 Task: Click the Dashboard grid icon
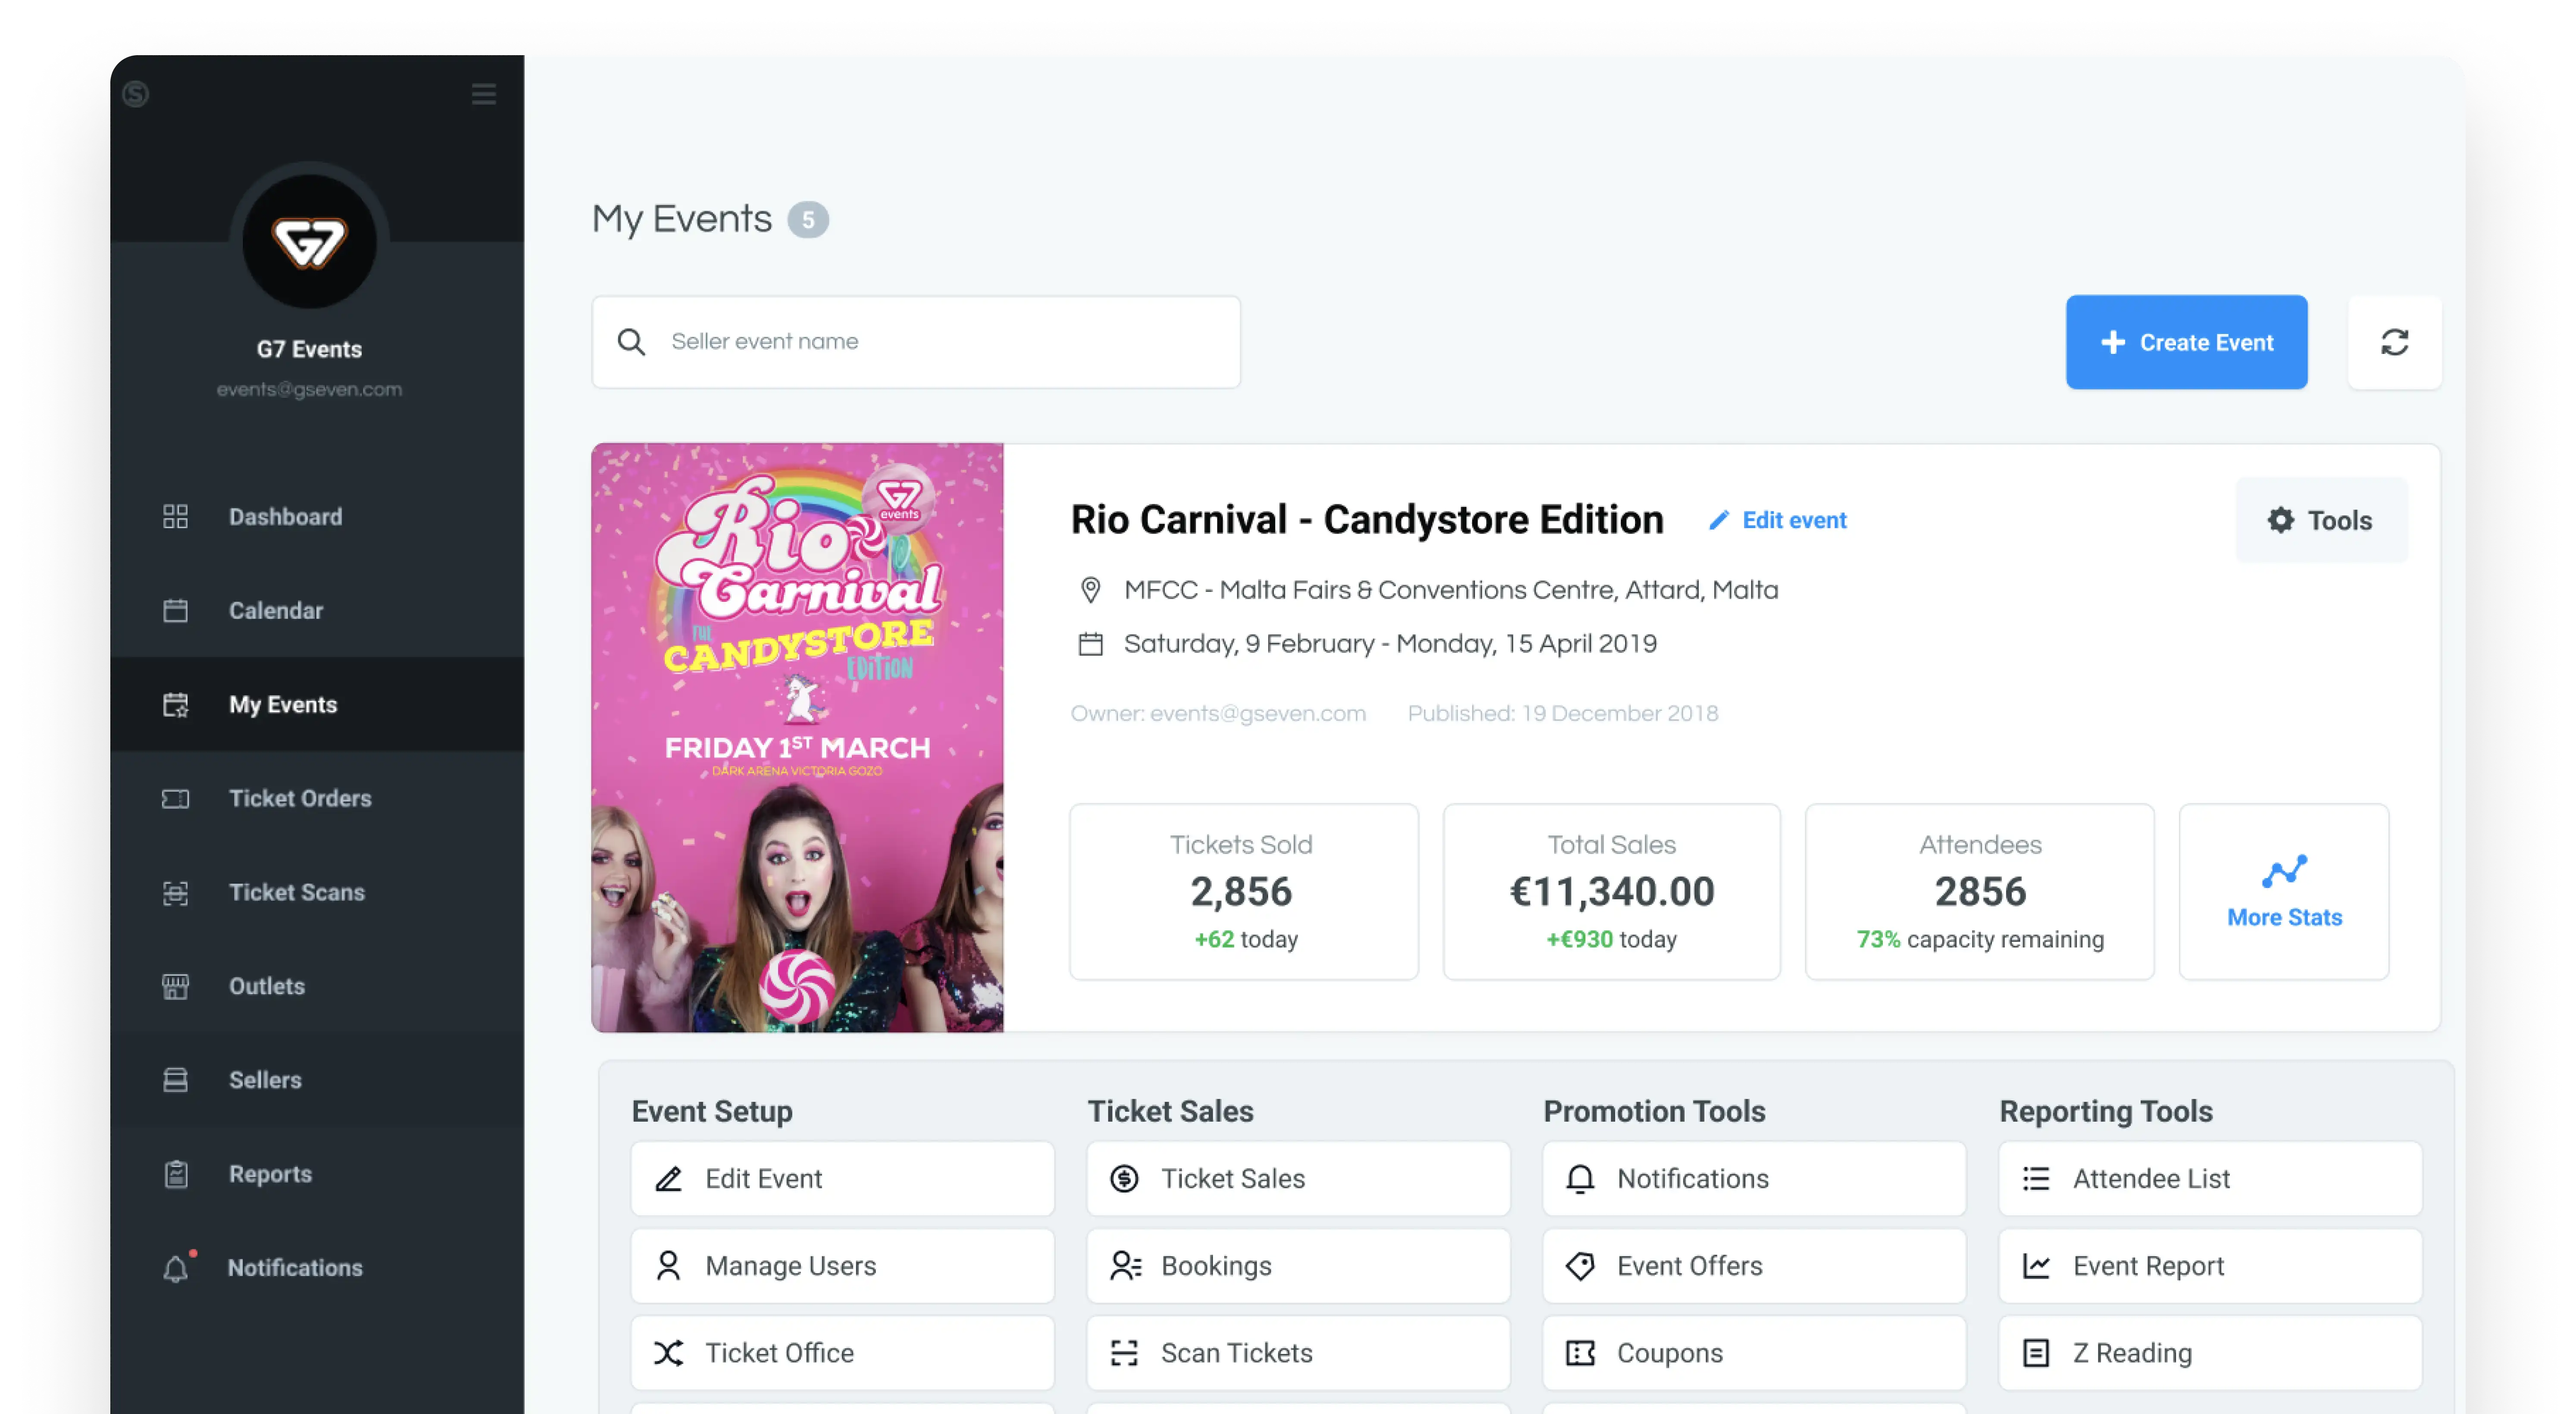pos(175,517)
